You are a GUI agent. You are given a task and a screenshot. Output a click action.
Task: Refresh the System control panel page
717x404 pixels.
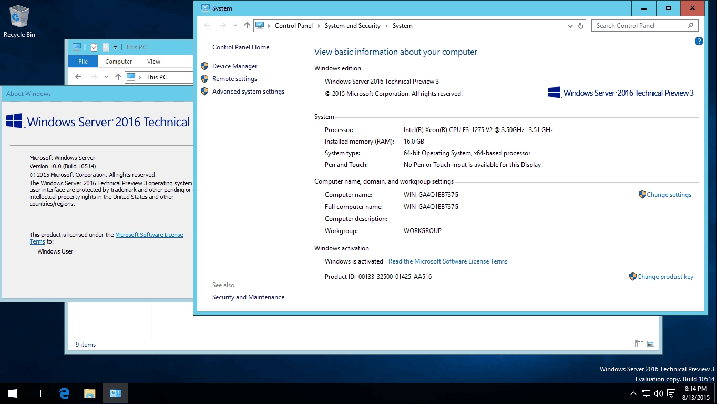click(x=581, y=26)
